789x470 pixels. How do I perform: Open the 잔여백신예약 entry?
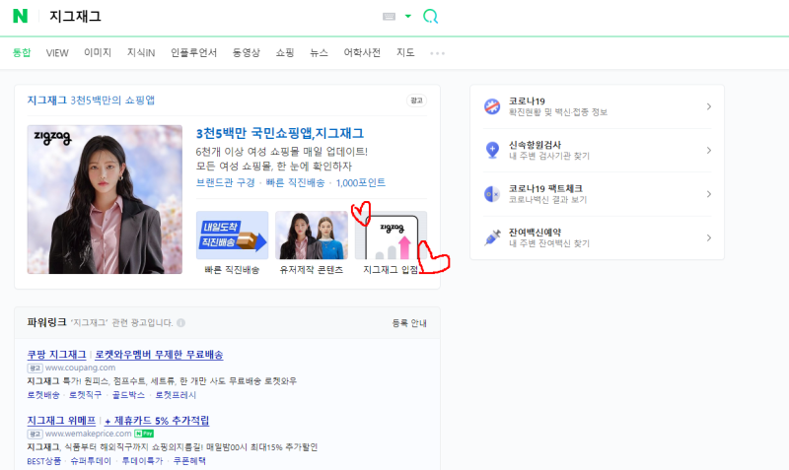tap(549, 237)
